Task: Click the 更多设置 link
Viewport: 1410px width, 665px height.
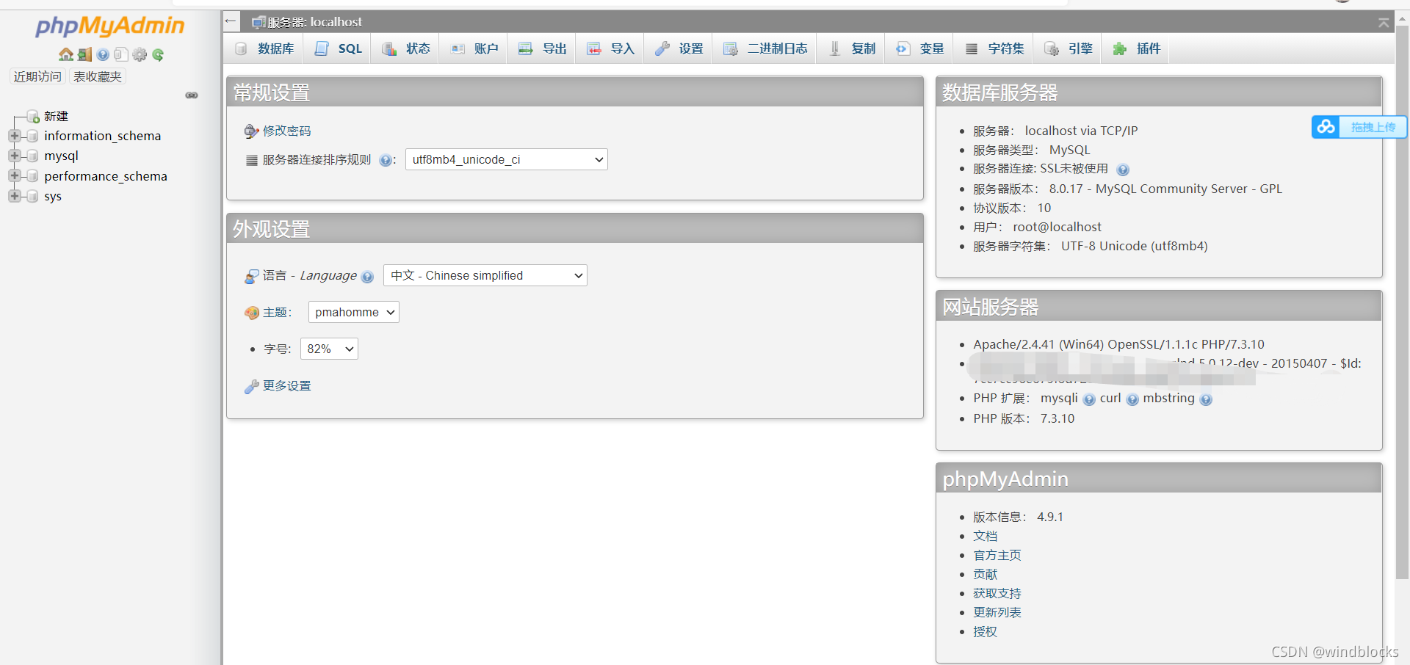Action: tap(286, 385)
